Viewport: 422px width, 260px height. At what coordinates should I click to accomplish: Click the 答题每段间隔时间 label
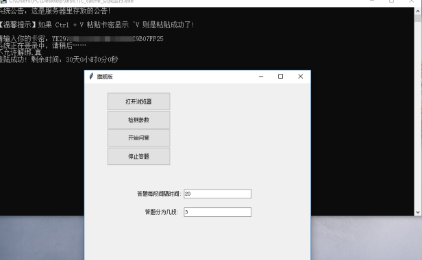pyautogui.click(x=159, y=194)
